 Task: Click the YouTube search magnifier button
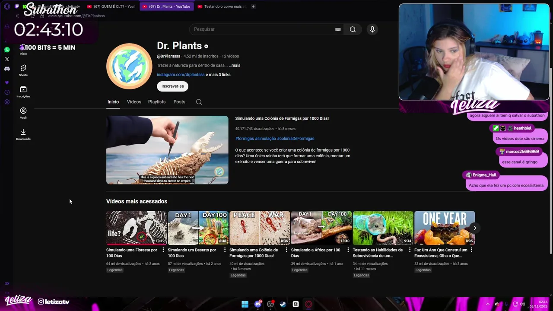coord(353,29)
